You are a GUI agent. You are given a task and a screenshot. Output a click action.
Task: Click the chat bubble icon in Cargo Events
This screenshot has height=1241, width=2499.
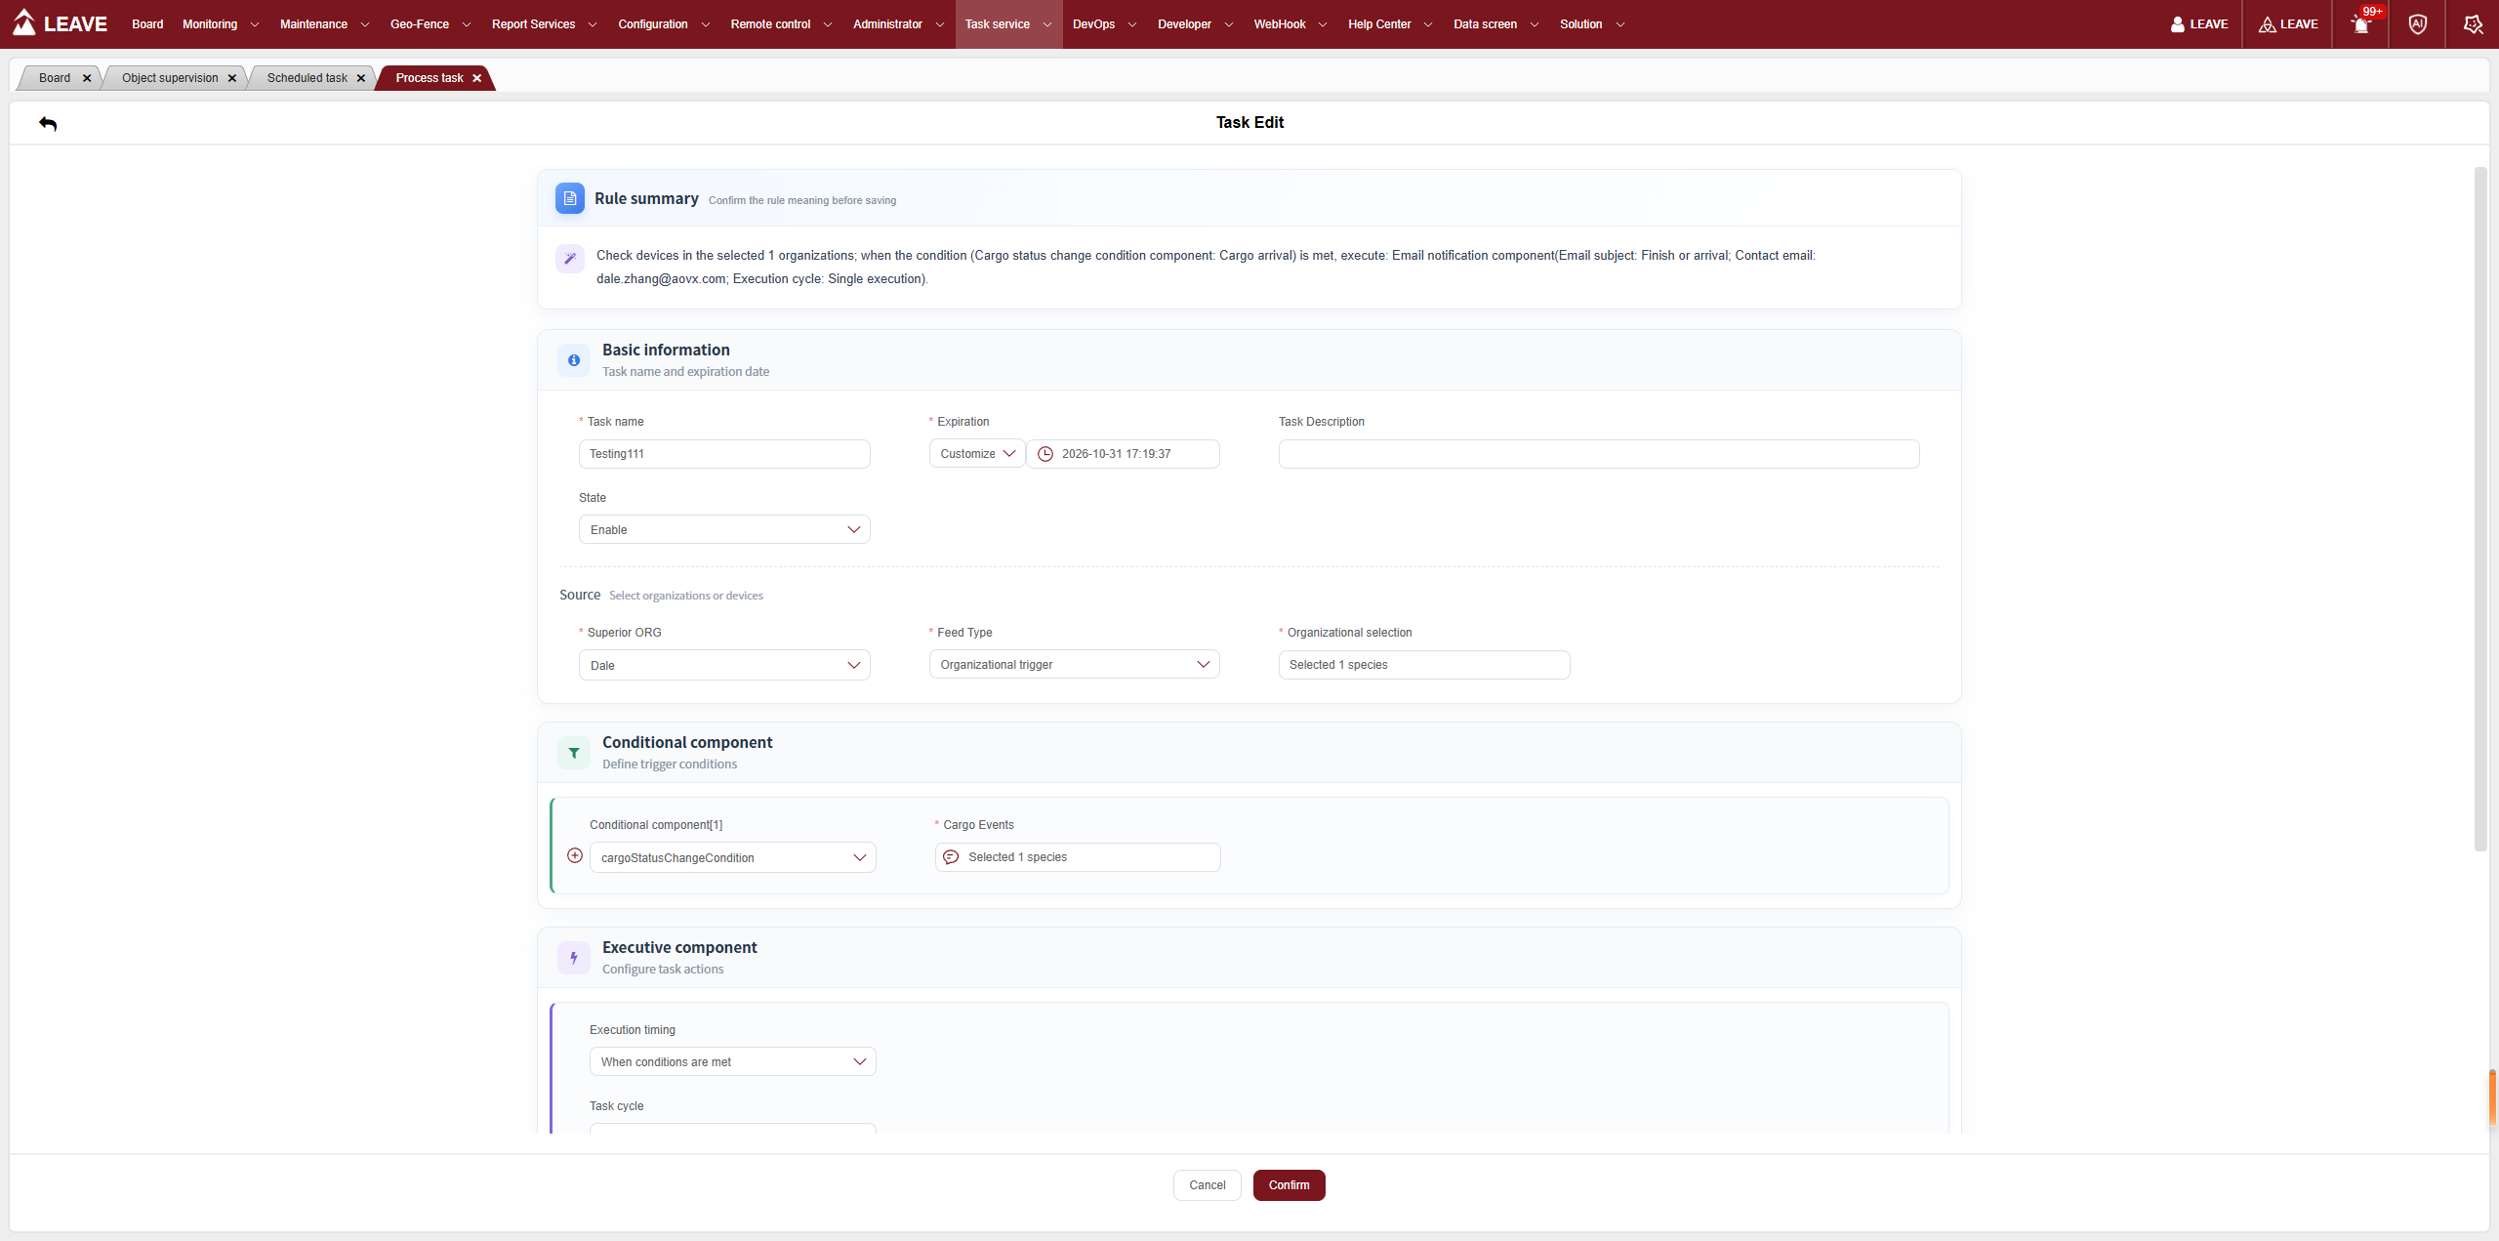tap(951, 857)
